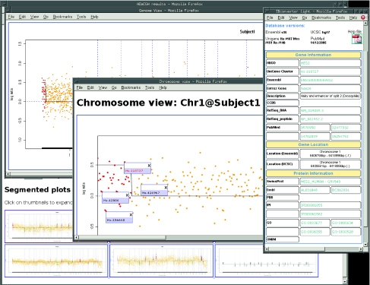Click the Hs.115727 label in the plot
This screenshot has width=370, height=285.
click(x=134, y=171)
